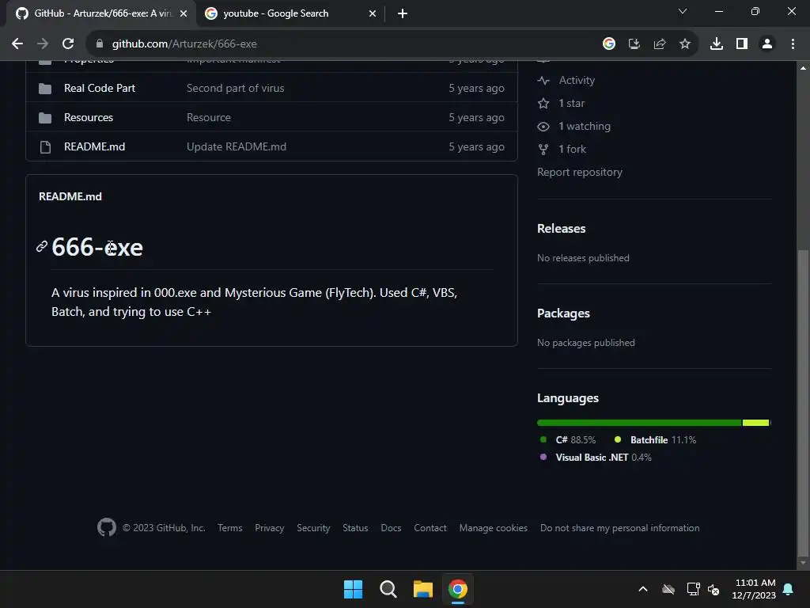
Task: Close the GitHub 666-exe tab
Action: tap(184, 13)
